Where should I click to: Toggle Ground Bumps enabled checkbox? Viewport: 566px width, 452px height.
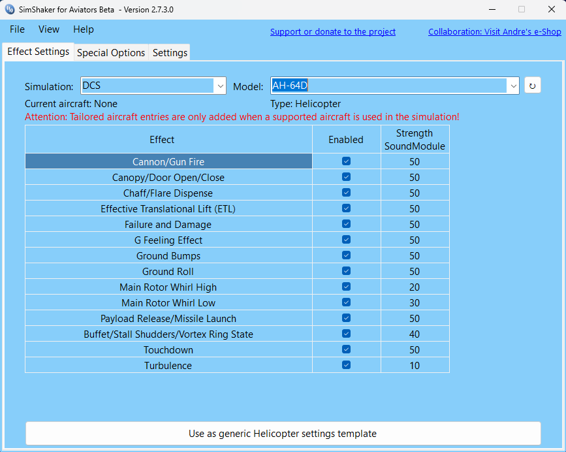tap(346, 255)
